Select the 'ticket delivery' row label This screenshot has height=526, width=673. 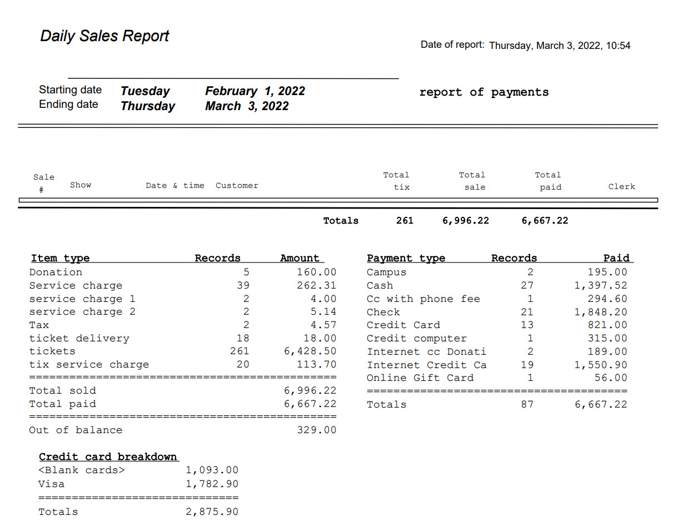pyautogui.click(x=79, y=339)
